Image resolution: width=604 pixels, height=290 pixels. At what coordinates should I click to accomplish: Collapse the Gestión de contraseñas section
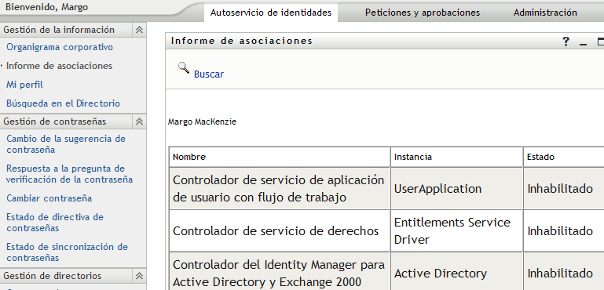tap(139, 121)
